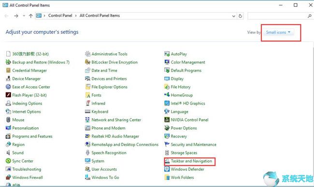Open Intel HD Graphics
This screenshot has width=314, height=187.
(187, 103)
